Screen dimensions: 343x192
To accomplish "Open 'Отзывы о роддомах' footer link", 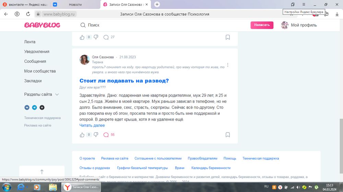I will tap(95, 168).
